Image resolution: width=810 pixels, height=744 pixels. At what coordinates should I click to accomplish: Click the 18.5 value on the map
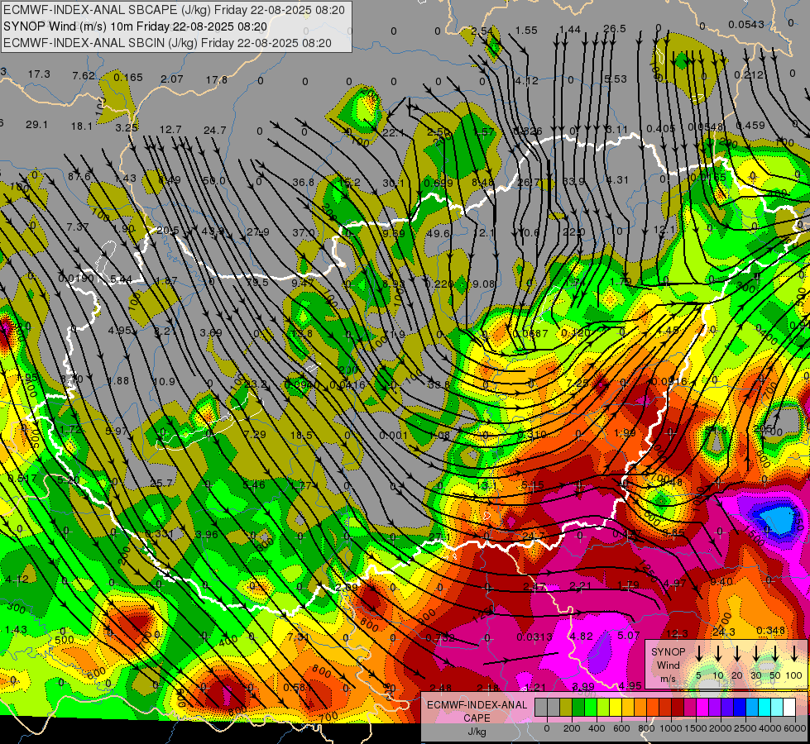[x=301, y=436]
